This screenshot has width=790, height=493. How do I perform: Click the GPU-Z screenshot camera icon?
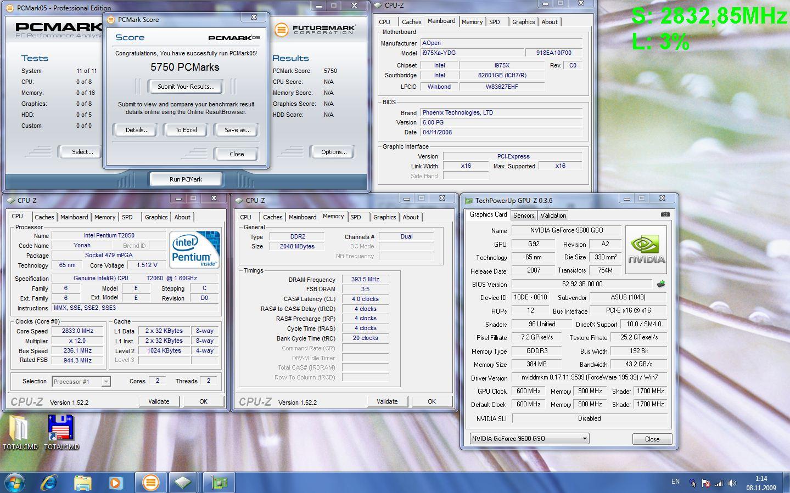(665, 214)
